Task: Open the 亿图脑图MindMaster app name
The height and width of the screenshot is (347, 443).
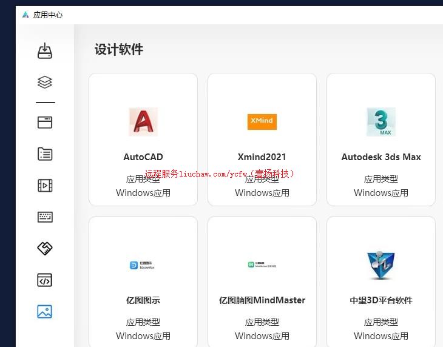Action: pos(262,300)
